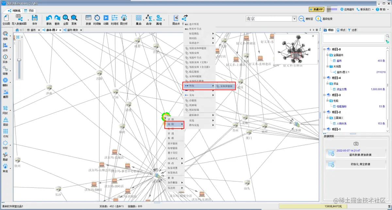Click the 其他 other layouts icon
Screen dimensions: 392x210
point(5,166)
